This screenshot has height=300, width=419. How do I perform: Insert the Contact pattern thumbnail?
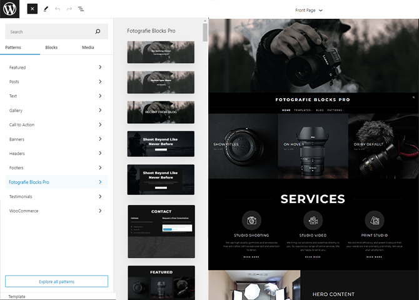coord(161,231)
